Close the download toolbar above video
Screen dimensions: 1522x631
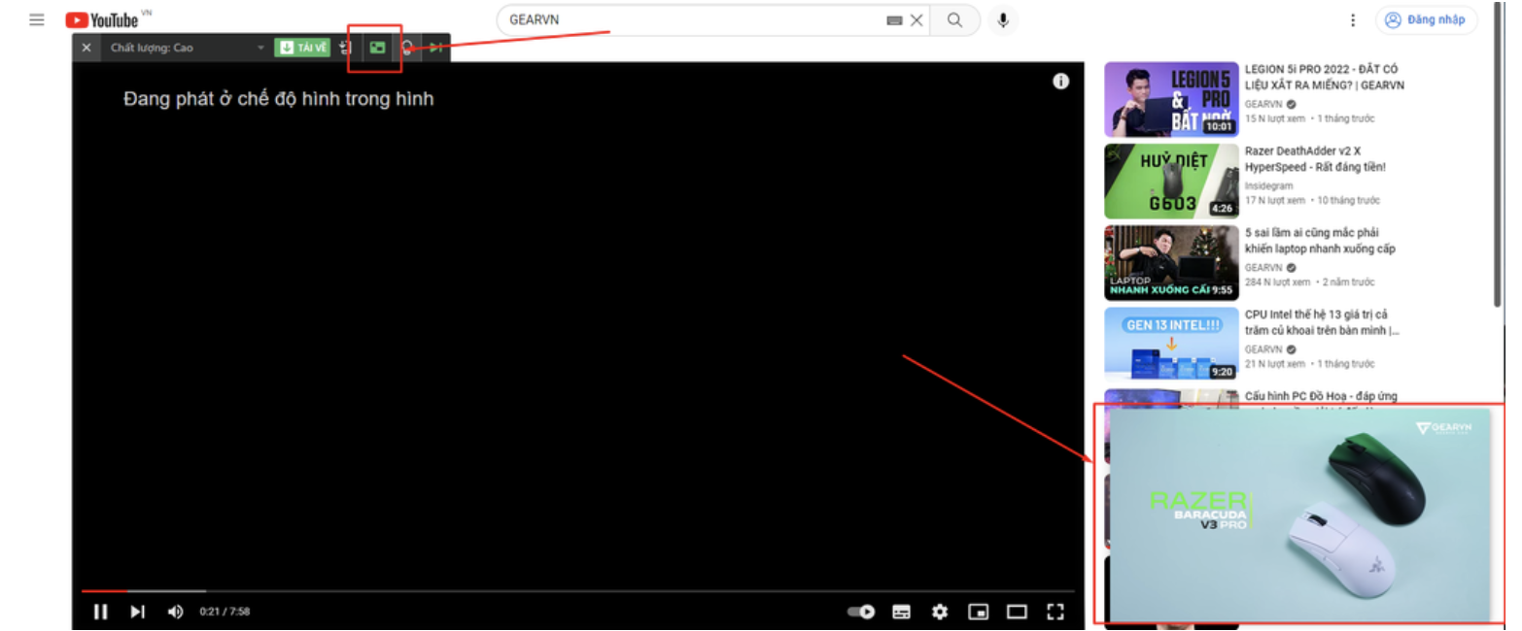(86, 48)
